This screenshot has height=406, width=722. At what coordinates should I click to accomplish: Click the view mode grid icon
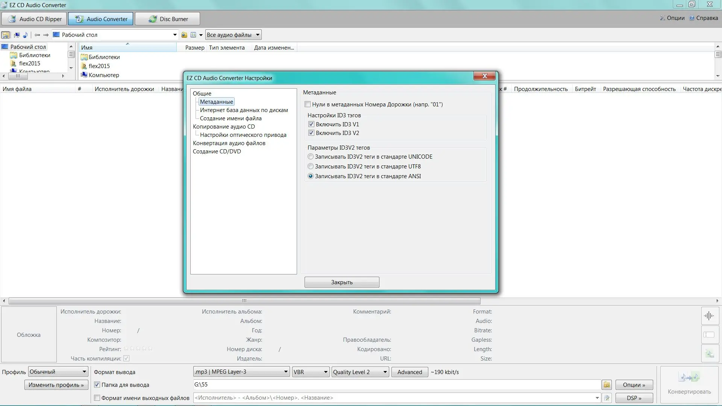[x=193, y=35]
